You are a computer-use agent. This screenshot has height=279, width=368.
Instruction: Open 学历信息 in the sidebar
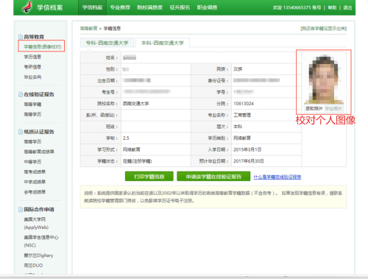tap(32, 57)
